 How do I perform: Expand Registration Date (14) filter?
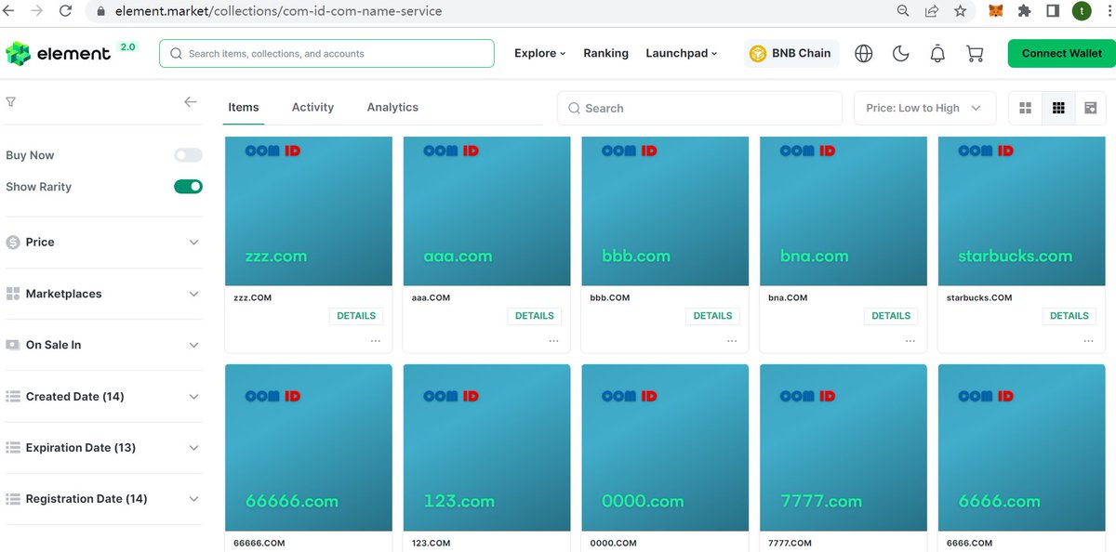point(103,499)
